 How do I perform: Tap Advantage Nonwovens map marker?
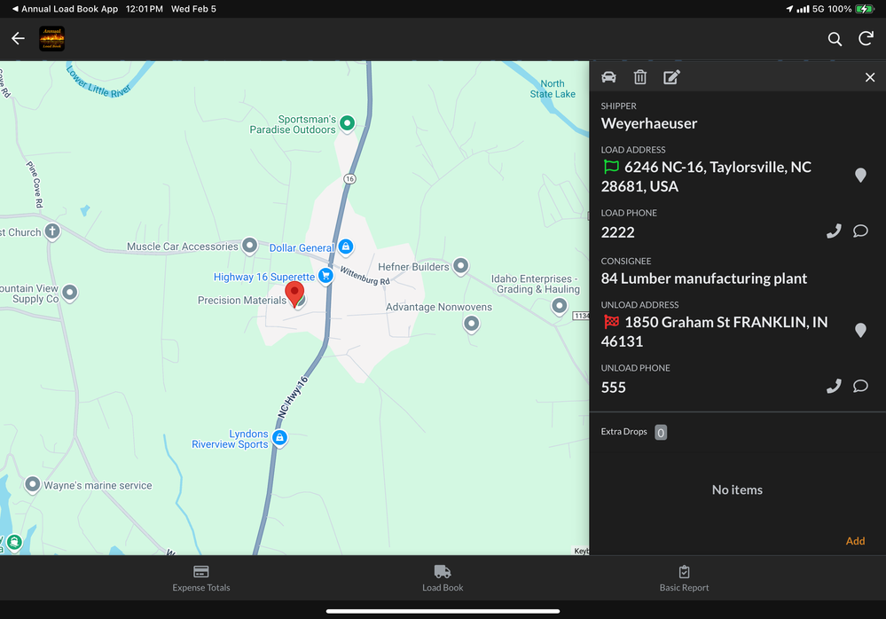tap(471, 325)
